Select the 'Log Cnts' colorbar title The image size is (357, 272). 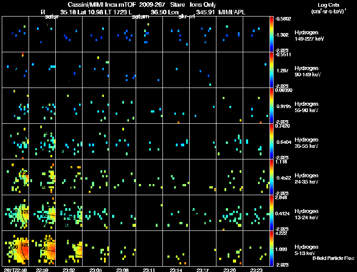[328, 5]
